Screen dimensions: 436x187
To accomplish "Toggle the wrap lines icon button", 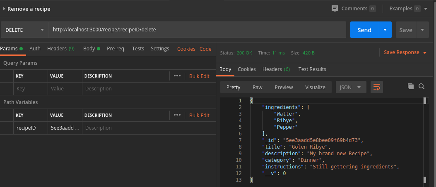I will pos(377,87).
